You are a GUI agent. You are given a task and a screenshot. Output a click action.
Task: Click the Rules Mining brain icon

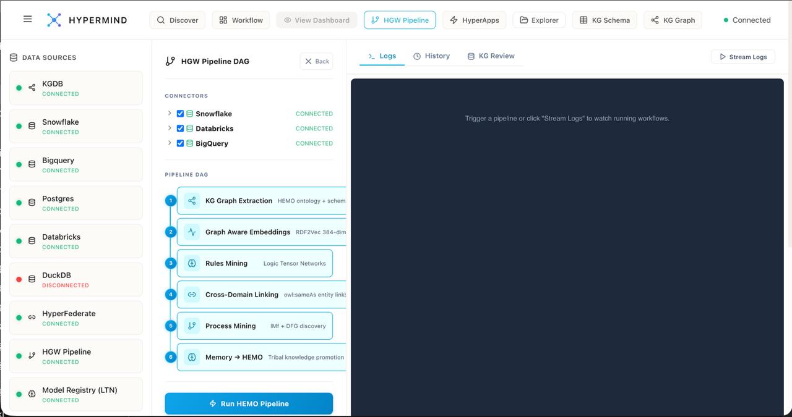(192, 263)
